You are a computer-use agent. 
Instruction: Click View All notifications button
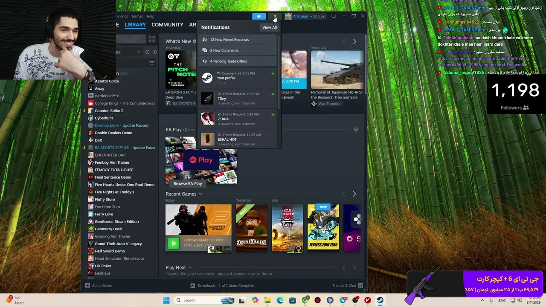[270, 27]
